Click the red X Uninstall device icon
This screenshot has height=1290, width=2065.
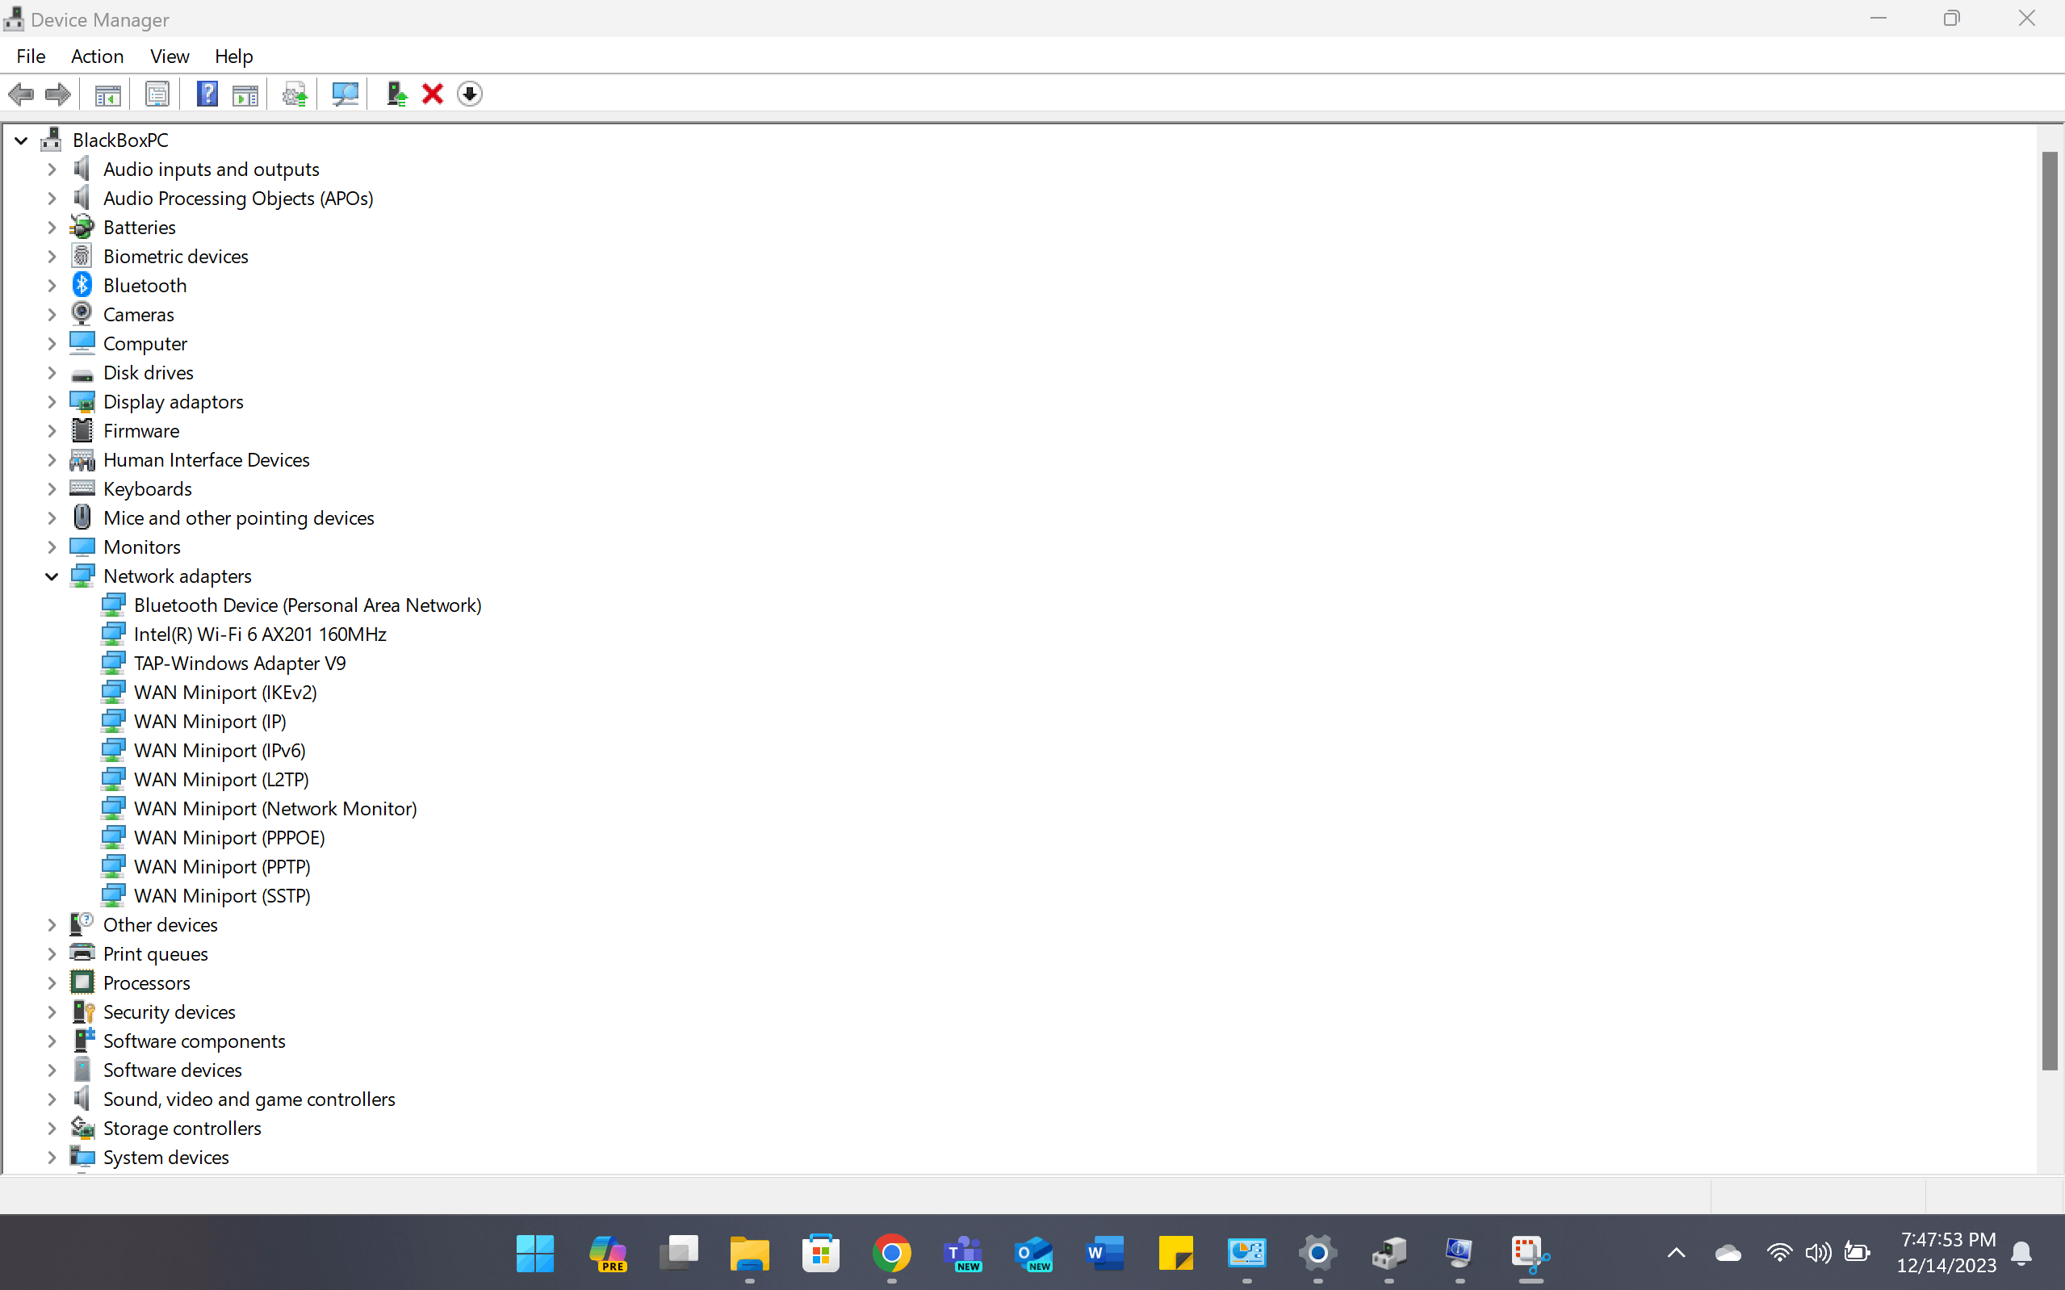tap(433, 94)
